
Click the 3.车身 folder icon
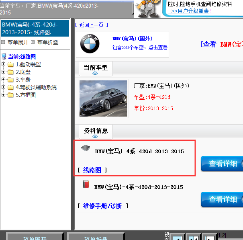(x=10, y=80)
